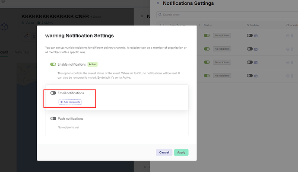Click the magnifier icon in Search event field
This screenshot has height=172, width=298.
pos(160,14)
